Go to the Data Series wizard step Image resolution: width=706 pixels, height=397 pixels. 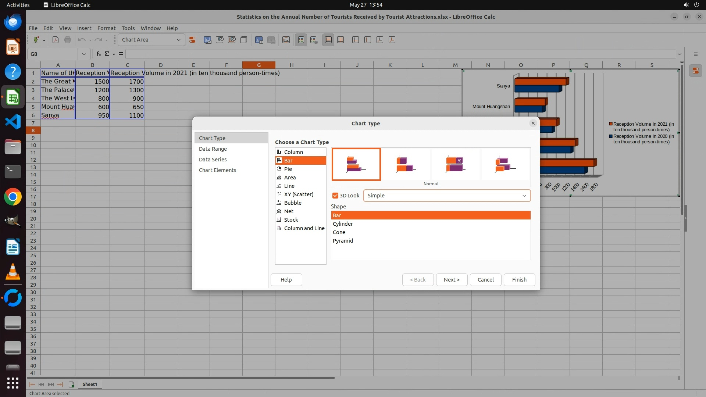click(x=213, y=160)
